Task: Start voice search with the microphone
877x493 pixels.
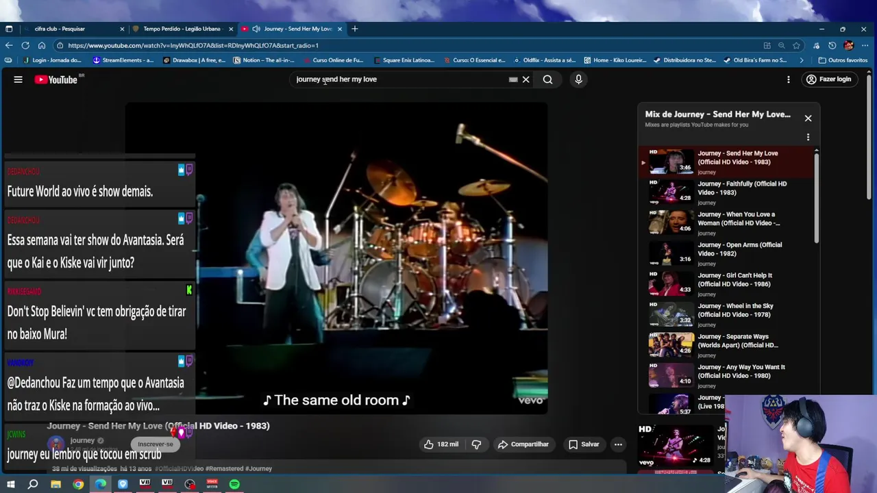Action: tap(578, 79)
